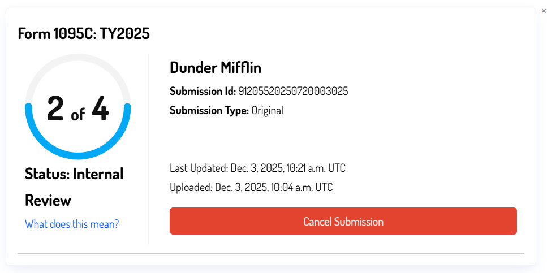Close the submission dialog with the X

click(x=544, y=11)
